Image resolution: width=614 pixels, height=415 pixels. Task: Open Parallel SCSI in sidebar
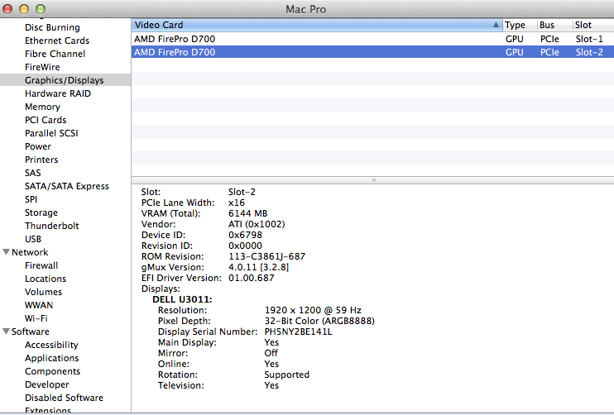(51, 133)
